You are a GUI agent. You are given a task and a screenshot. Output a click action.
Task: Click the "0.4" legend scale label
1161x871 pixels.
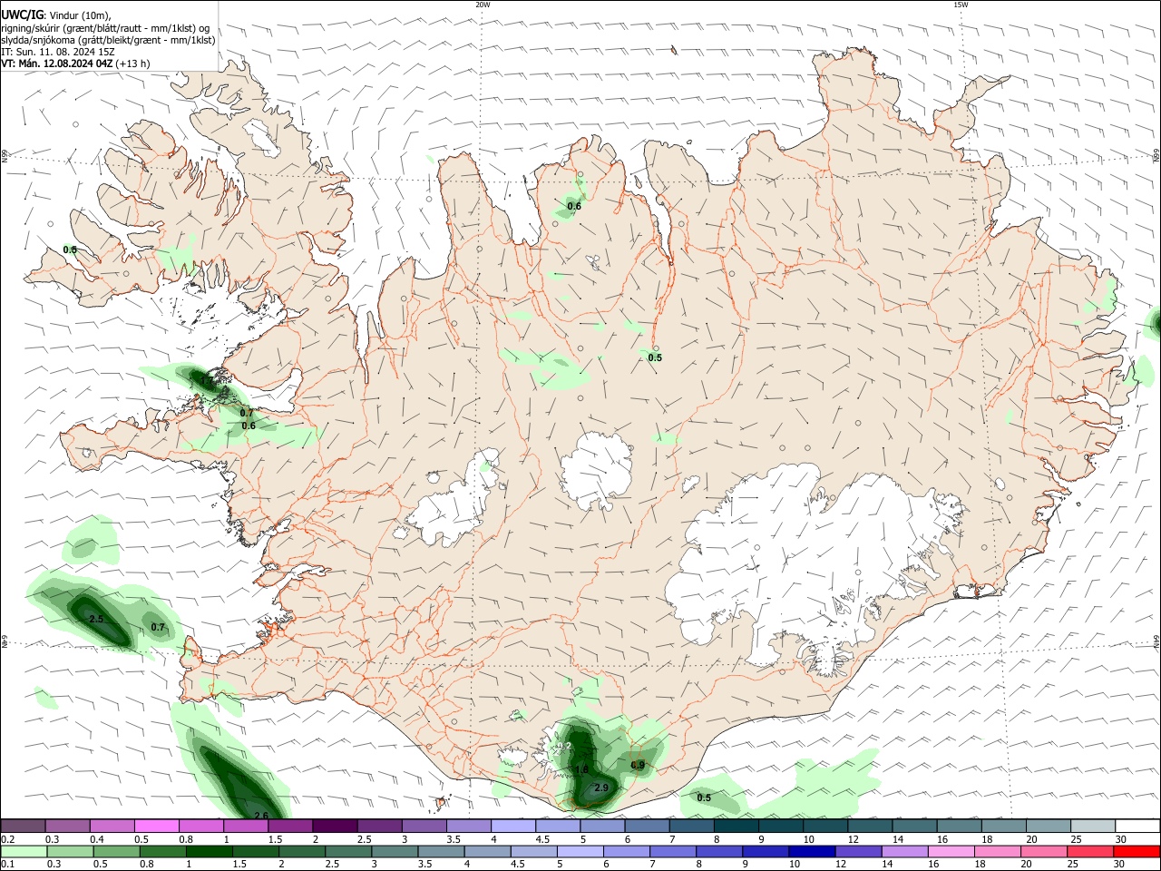[x=97, y=839]
